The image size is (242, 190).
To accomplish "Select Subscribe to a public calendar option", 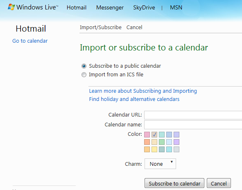I will tap(84, 66).
